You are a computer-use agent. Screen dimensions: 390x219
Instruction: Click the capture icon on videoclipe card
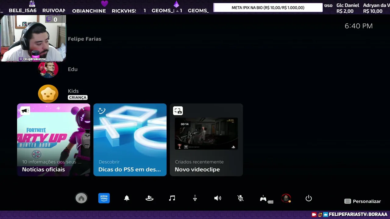[178, 111]
